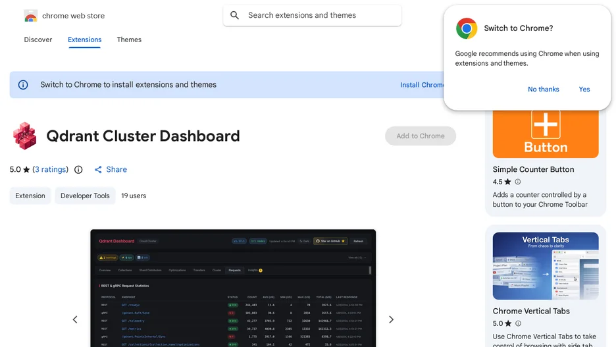Show next screenshot with right arrow
Viewport: 616px width, 347px height.
point(391,319)
